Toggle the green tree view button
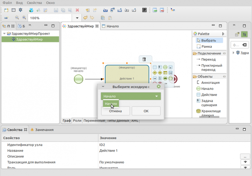252x176 pixels. click(x=244, y=35)
